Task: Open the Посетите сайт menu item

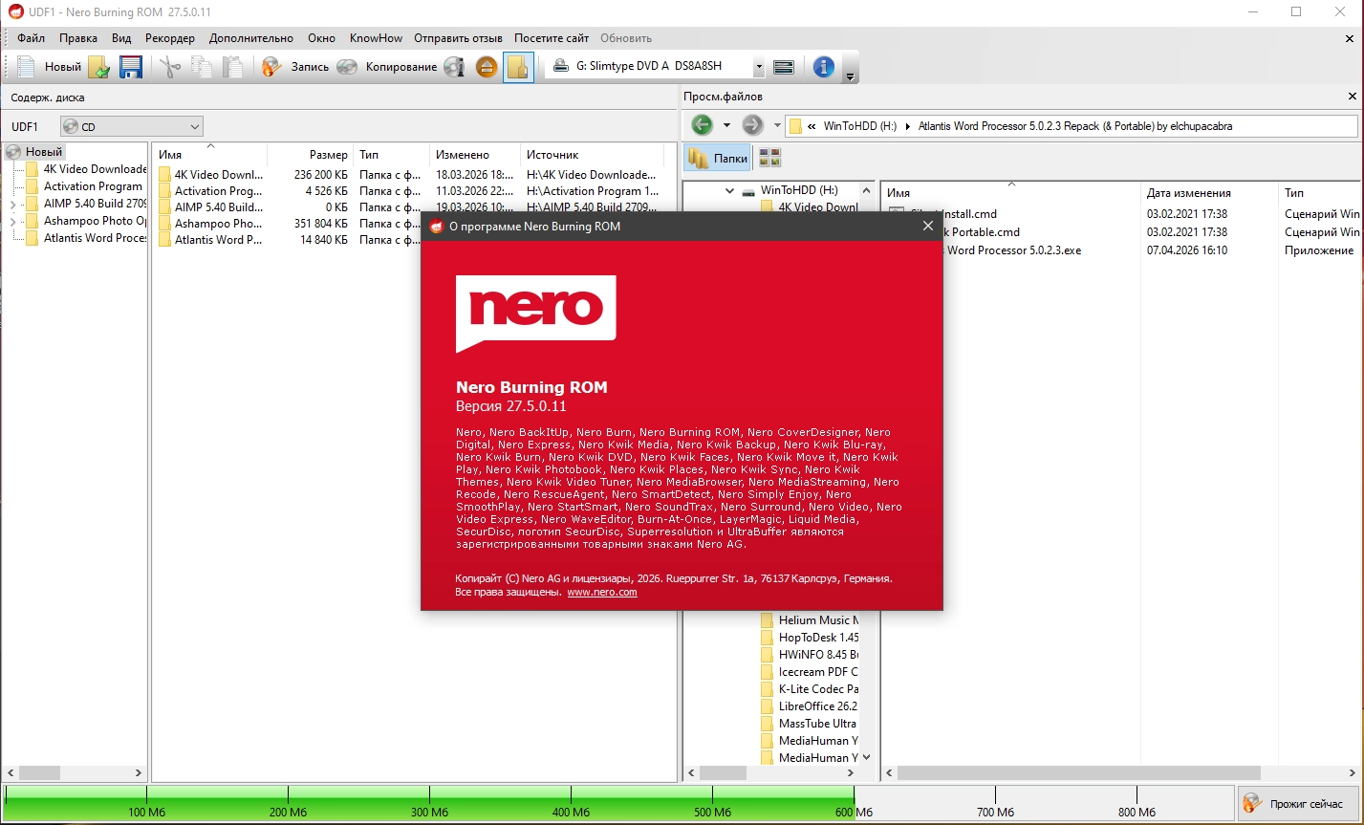Action: point(552,38)
